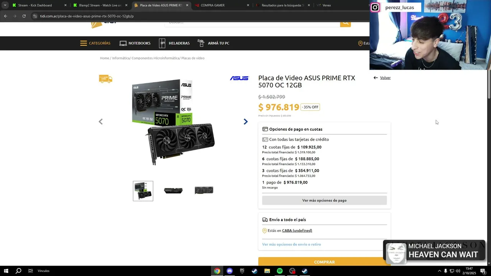Click the -35% OFF discount badge
491x276 pixels.
[310, 107]
